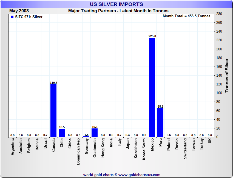The width and height of the screenshot is (233, 178).
Task: Select the May 2008 date label
Action: click(19, 11)
